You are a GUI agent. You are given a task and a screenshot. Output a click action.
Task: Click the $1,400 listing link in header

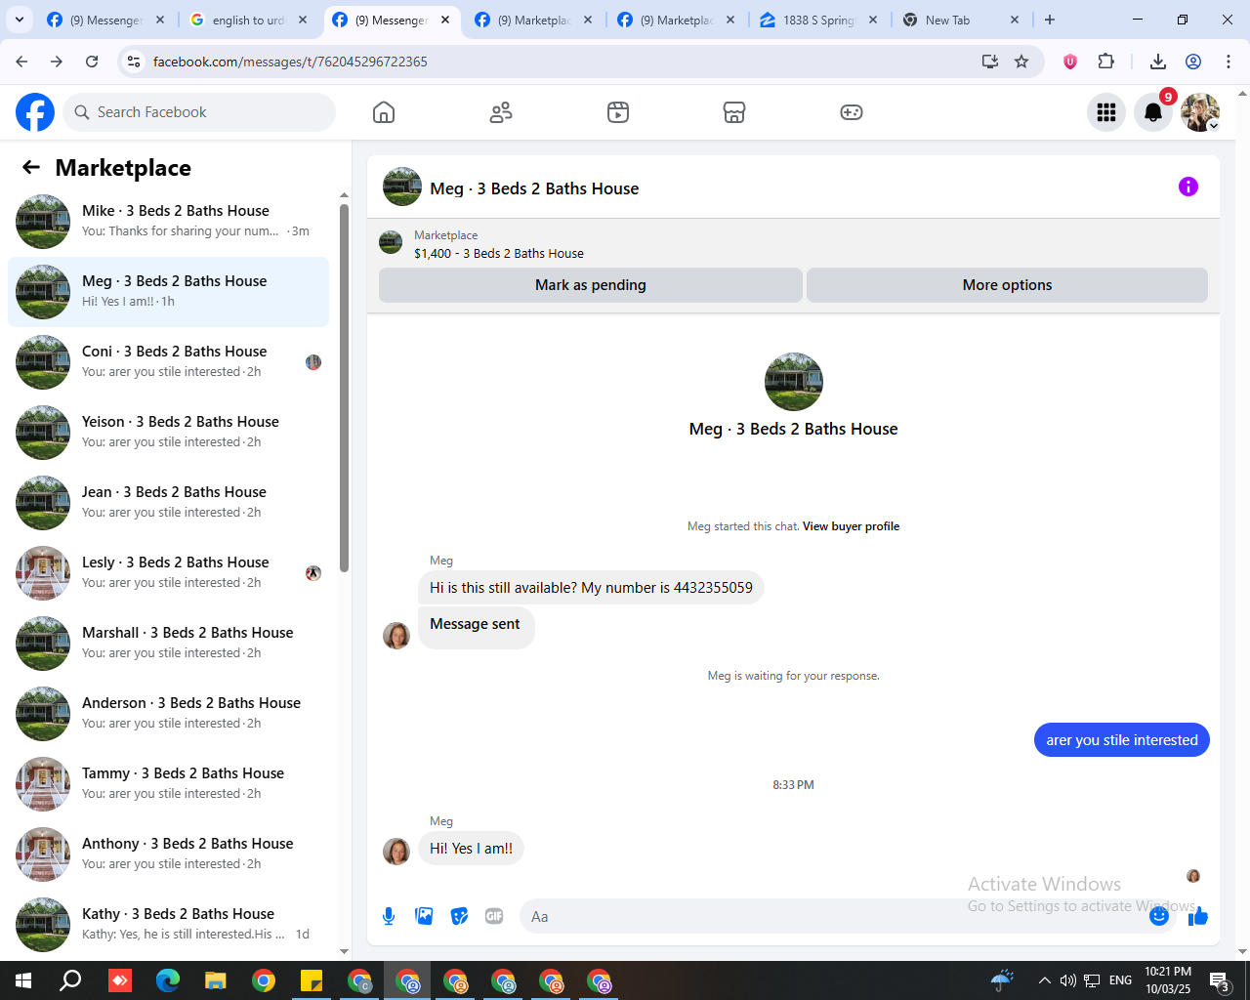(499, 254)
